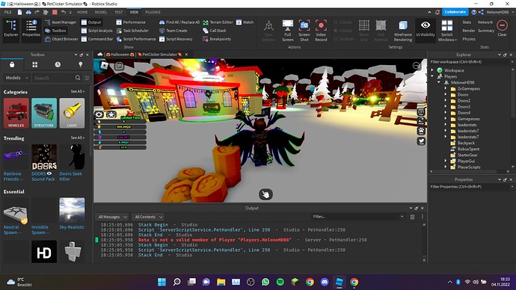Click the Collaborate button
516x290 pixels.
[x=455, y=12]
